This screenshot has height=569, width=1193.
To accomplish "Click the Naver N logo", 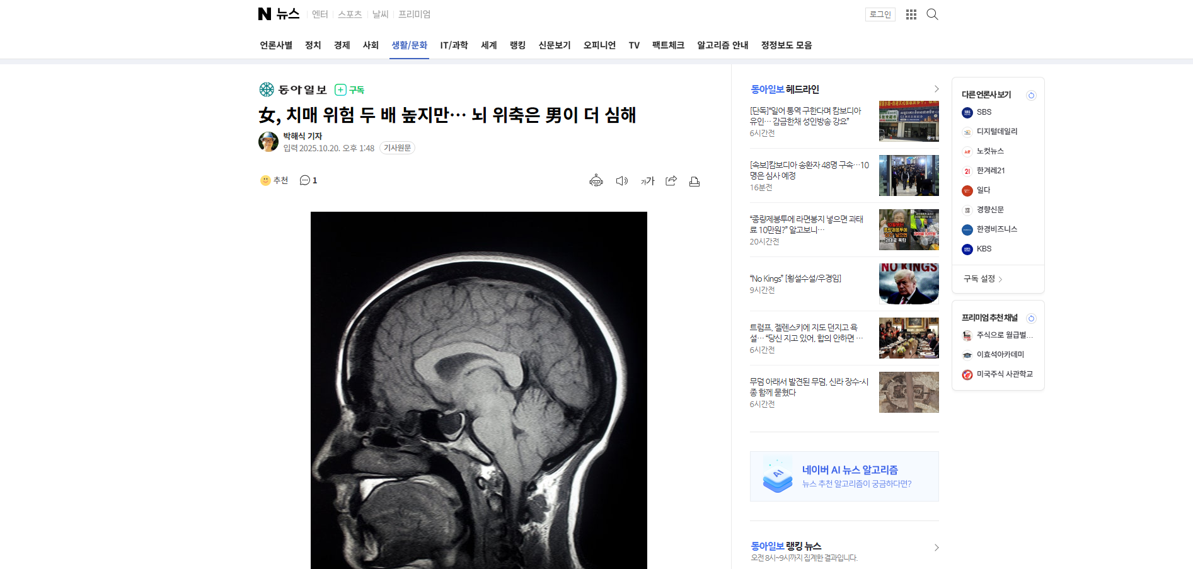I will pos(265,14).
